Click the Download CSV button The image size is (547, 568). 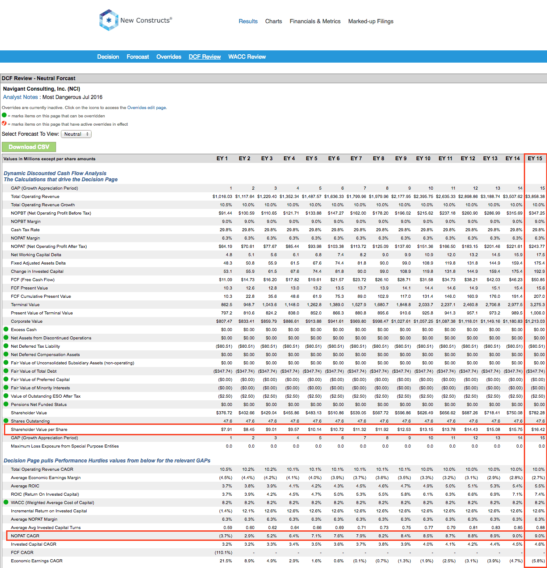pyautogui.click(x=29, y=147)
